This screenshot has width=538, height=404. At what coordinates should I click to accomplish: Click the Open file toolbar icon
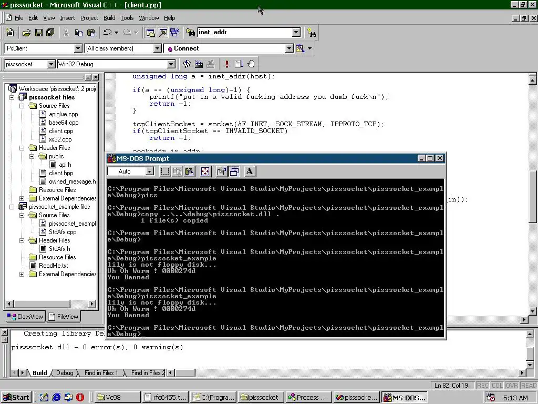point(26,33)
